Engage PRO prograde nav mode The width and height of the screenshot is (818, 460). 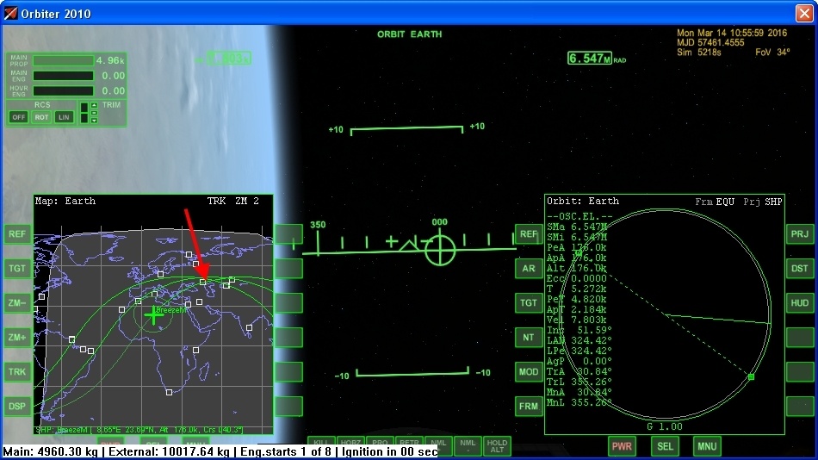pyautogui.click(x=379, y=445)
